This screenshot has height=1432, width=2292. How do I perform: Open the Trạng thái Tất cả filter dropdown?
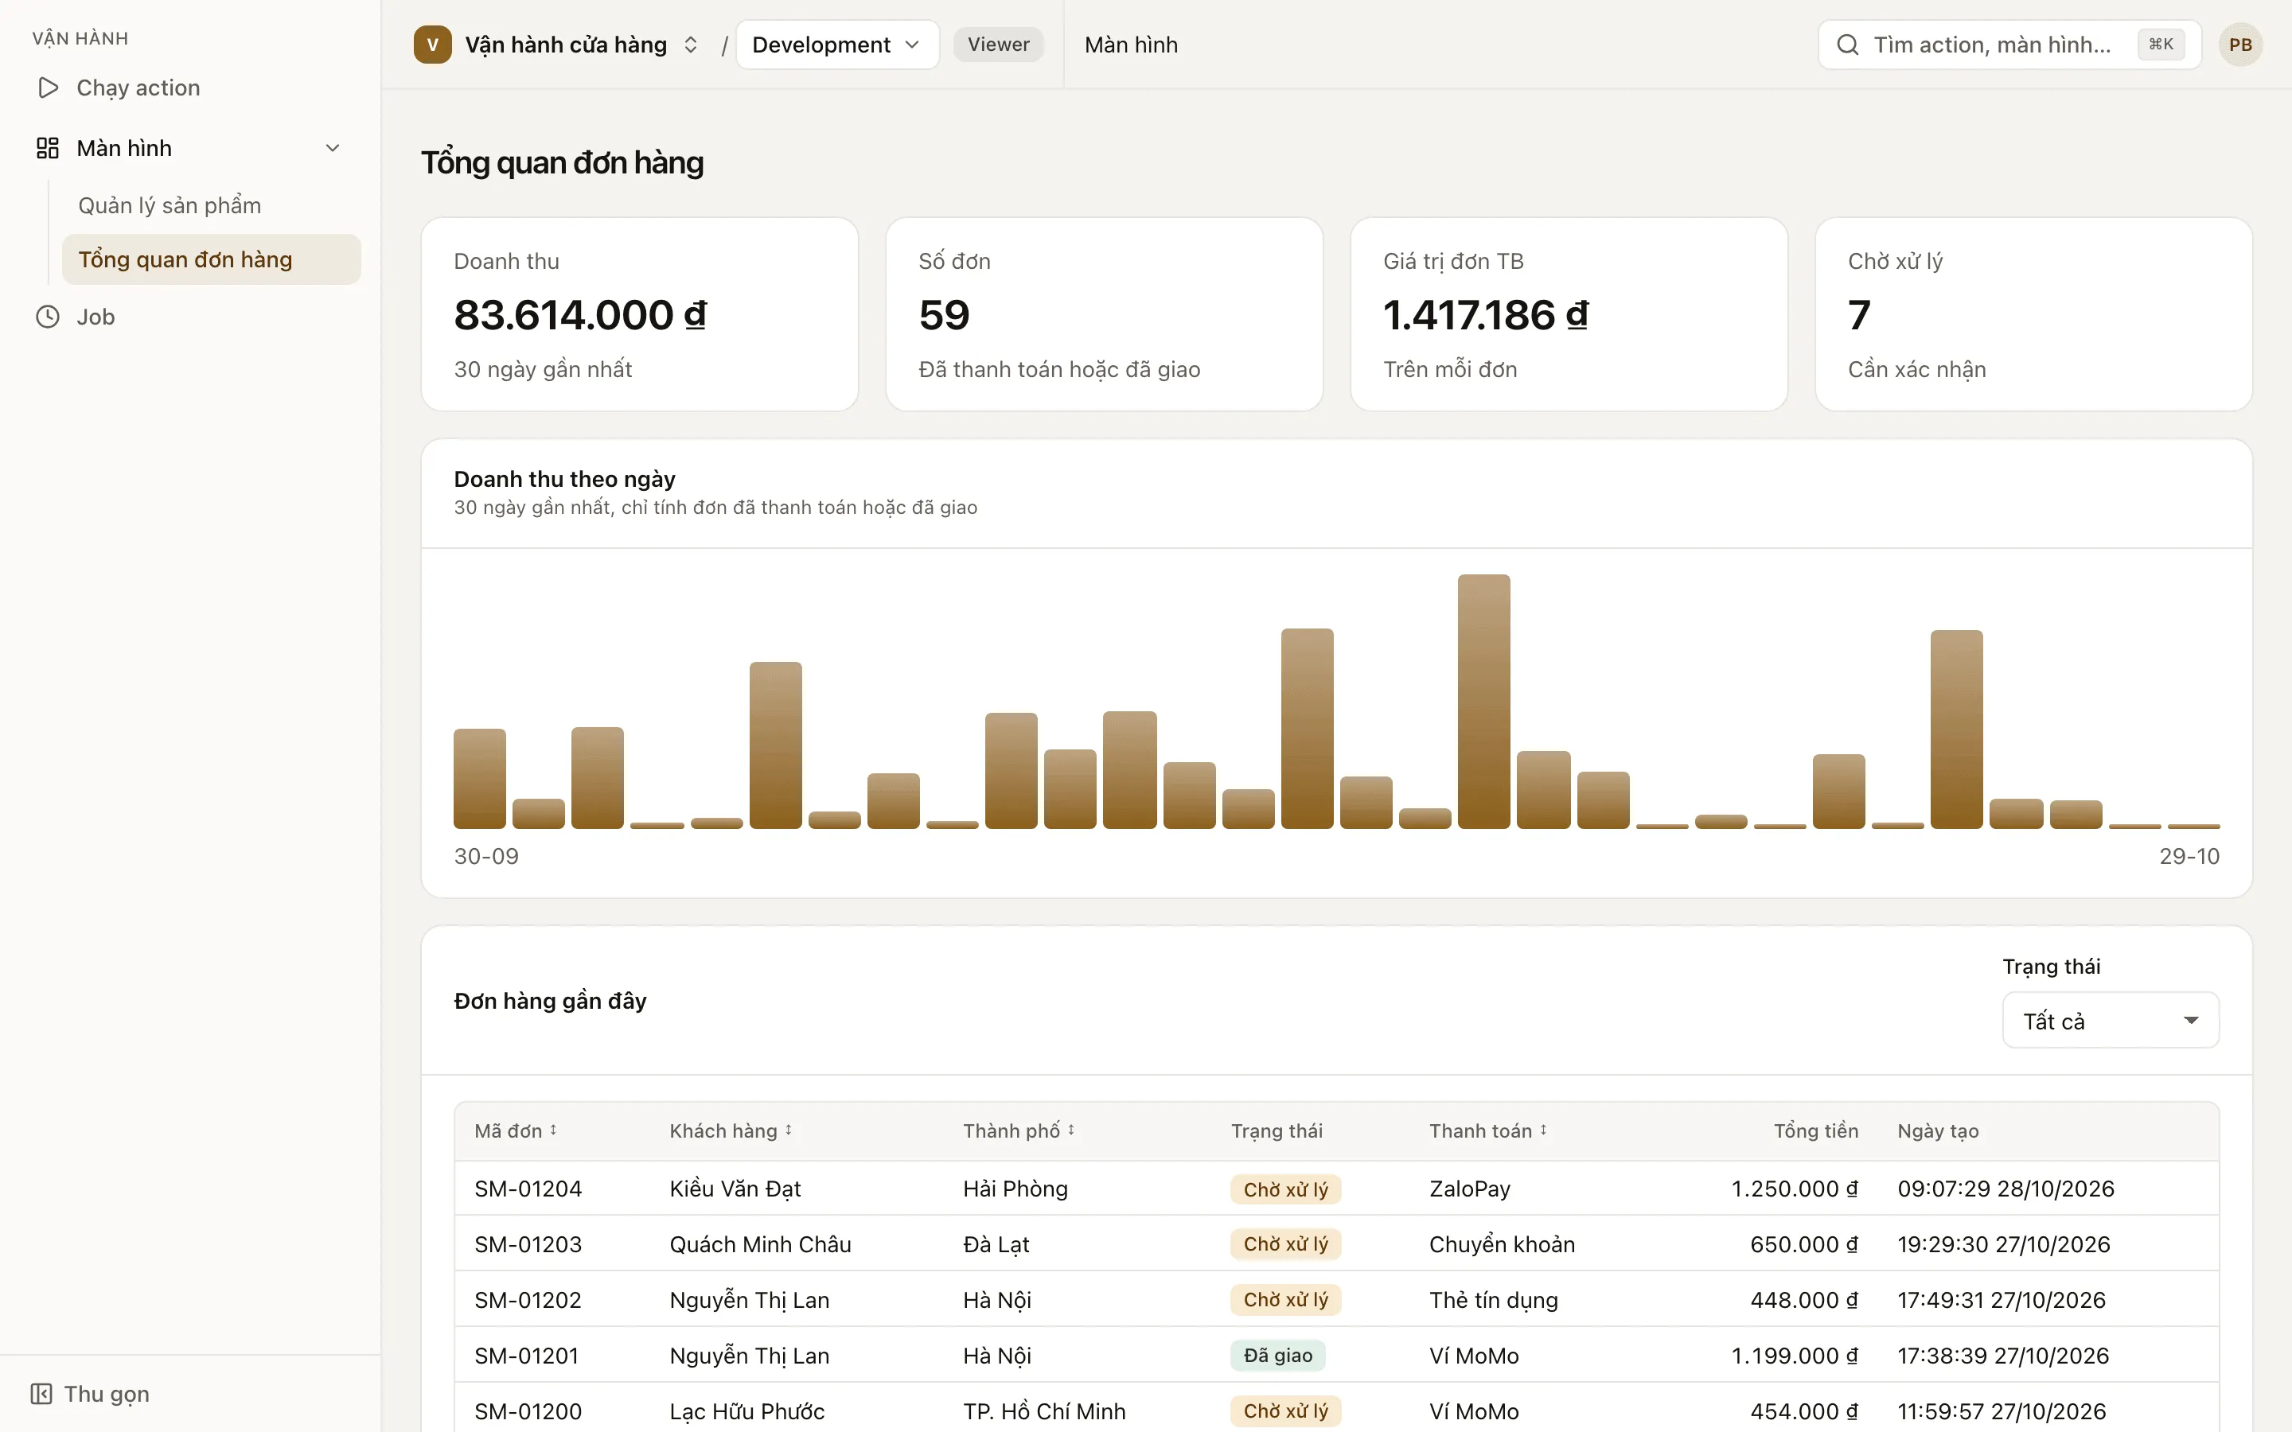click(2111, 1020)
